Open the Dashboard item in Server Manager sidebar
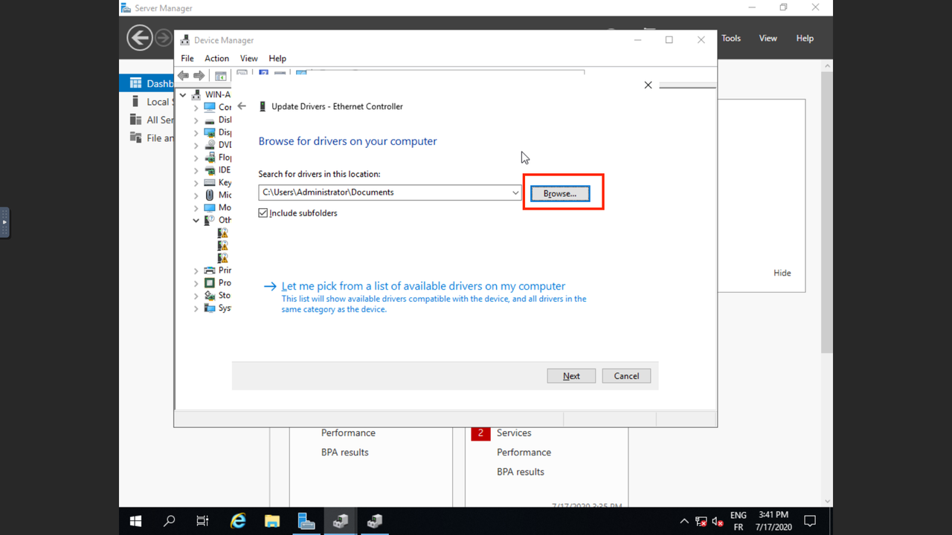The width and height of the screenshot is (952, 535). tap(147, 83)
